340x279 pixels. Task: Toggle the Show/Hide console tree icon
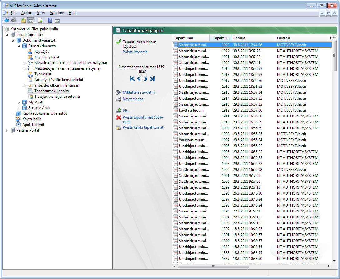tap(31, 21)
